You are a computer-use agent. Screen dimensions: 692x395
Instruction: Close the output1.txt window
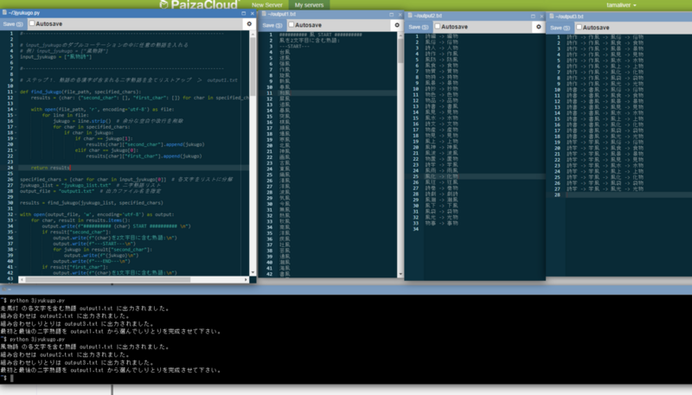[400, 15]
